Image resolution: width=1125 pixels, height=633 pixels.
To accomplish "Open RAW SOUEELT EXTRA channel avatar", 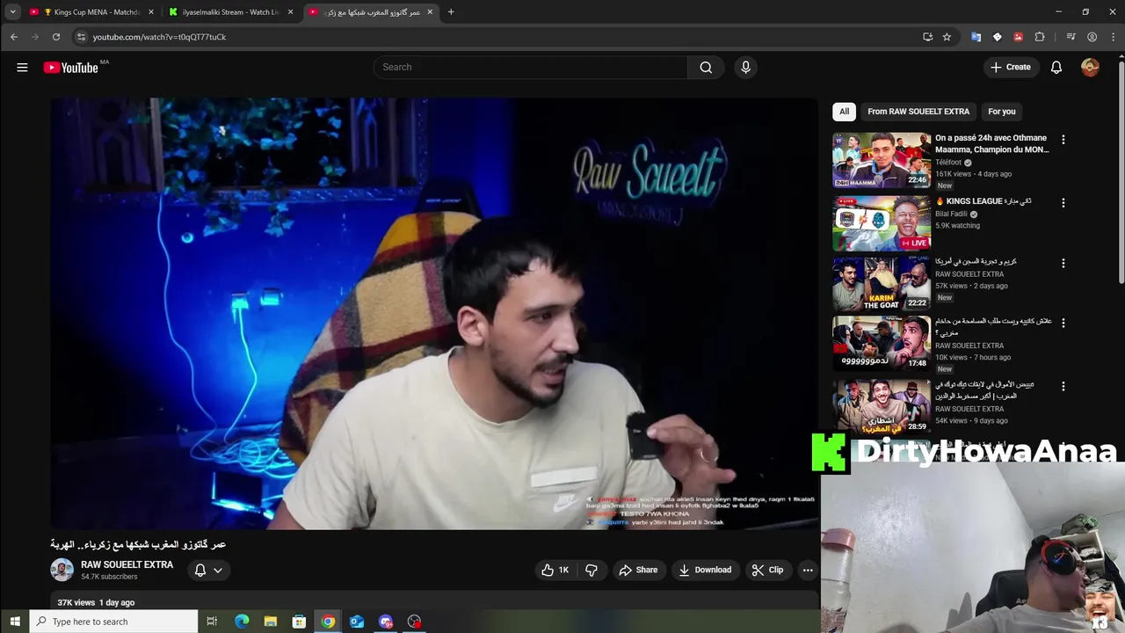I will click(x=62, y=570).
